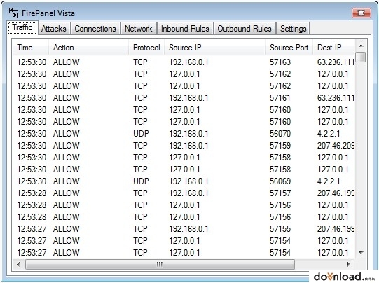Open the Inbound Rules tab
Image resolution: width=379 pixels, height=283 pixels.
185,29
